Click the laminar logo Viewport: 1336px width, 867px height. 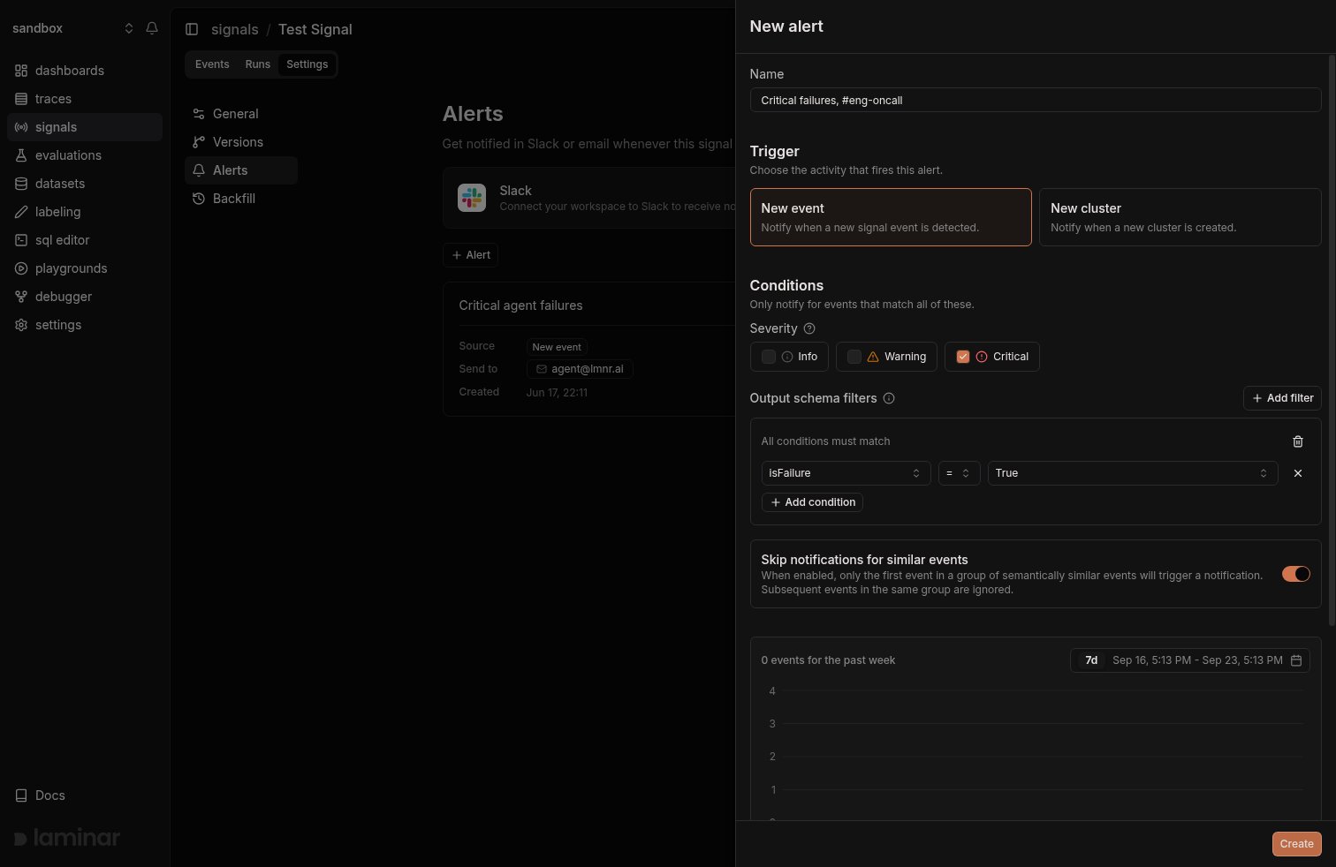pos(67,838)
